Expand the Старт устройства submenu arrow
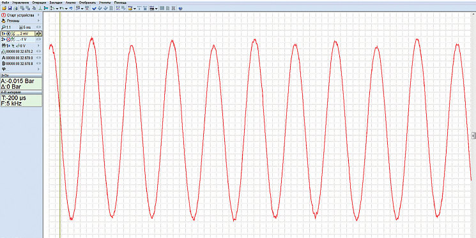Image resolution: width=476 pixels, height=238 pixels. 38,15
